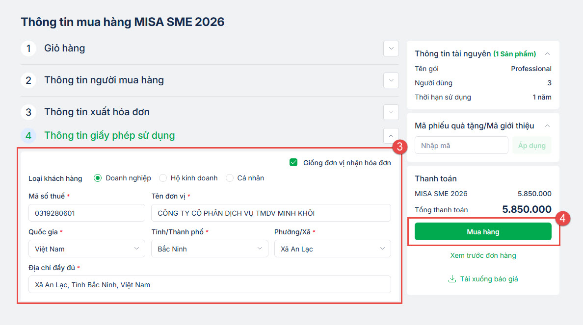Image resolution: width=583 pixels, height=325 pixels.
Task: Click the Địa chỉ đầy đủ field
Action: (210, 284)
